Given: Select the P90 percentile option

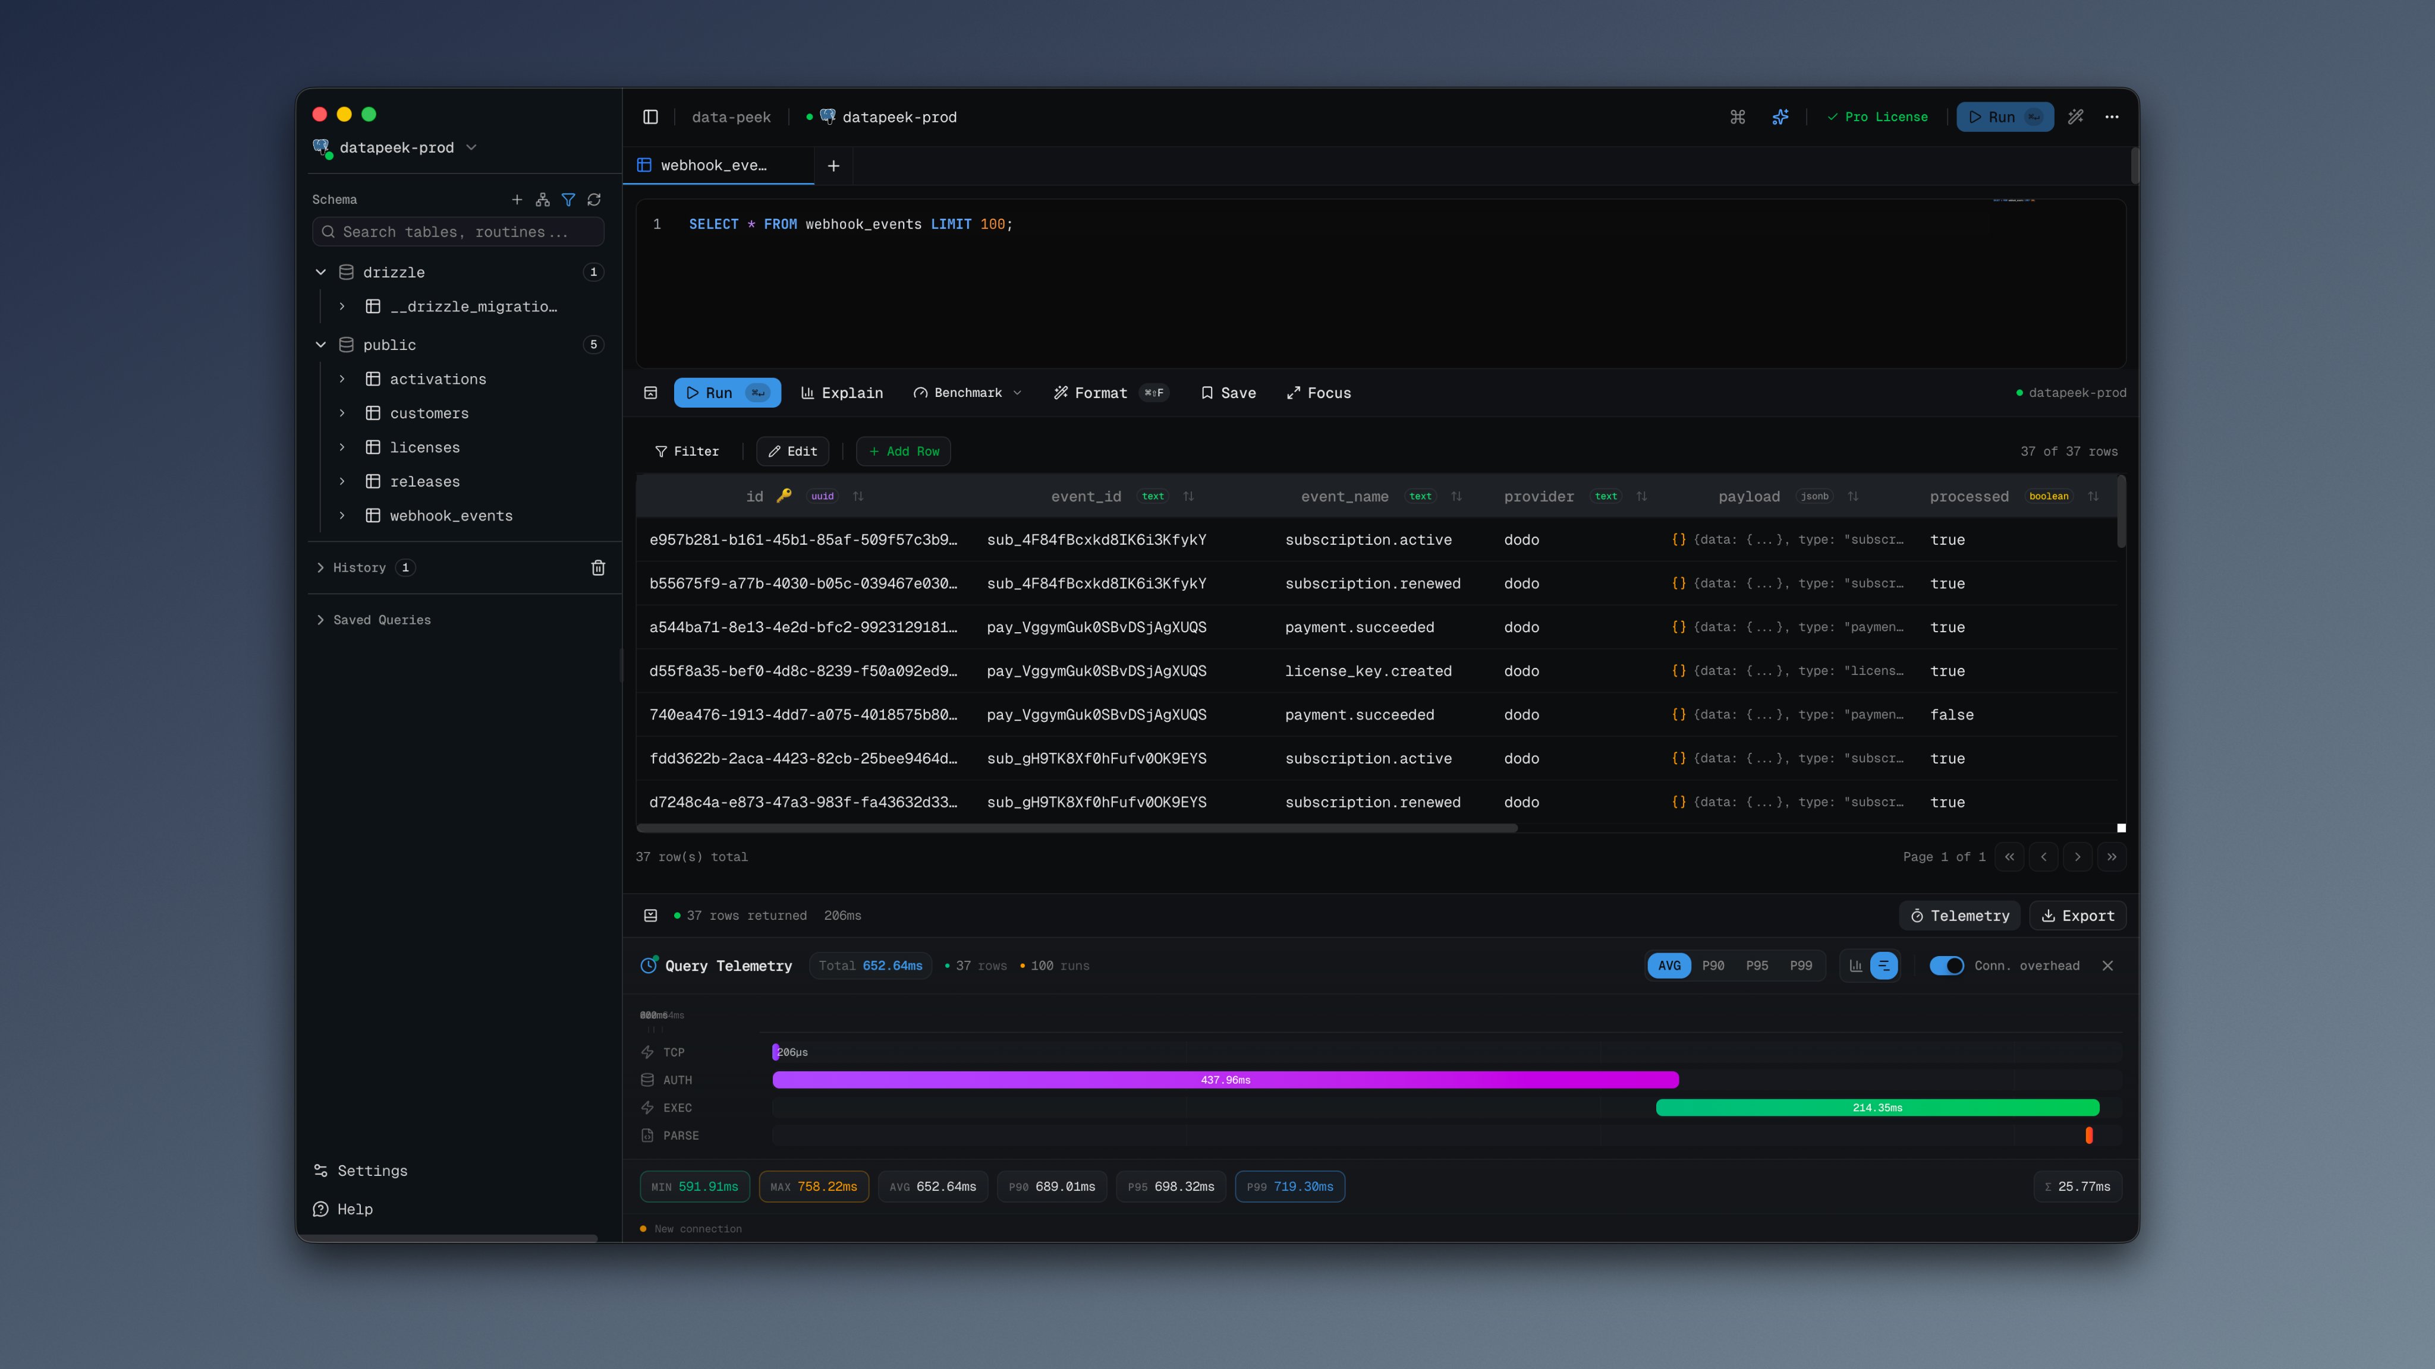Looking at the screenshot, I should [x=1713, y=966].
